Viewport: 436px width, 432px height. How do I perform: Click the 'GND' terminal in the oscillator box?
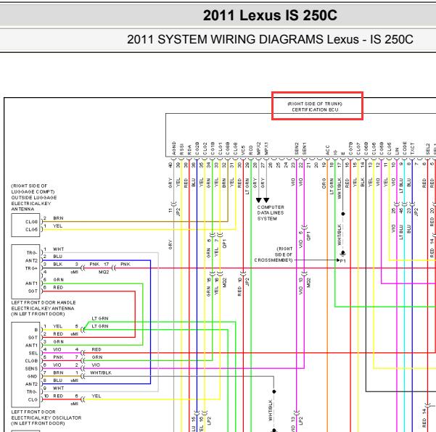click(x=32, y=376)
